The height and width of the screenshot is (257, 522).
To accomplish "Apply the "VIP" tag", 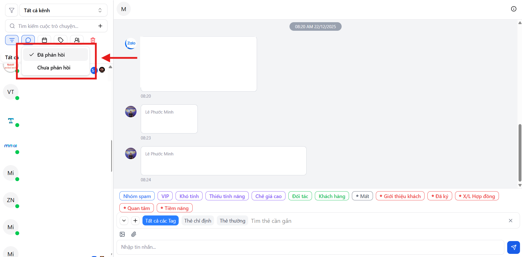I will tap(165, 196).
